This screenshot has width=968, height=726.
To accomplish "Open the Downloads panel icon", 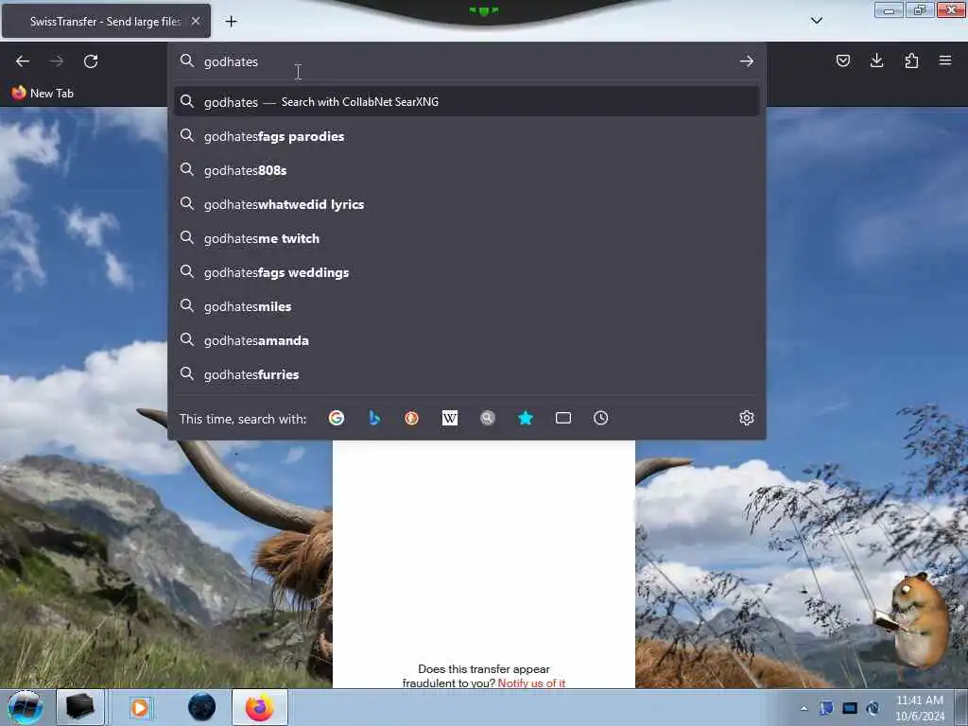I will click(876, 60).
